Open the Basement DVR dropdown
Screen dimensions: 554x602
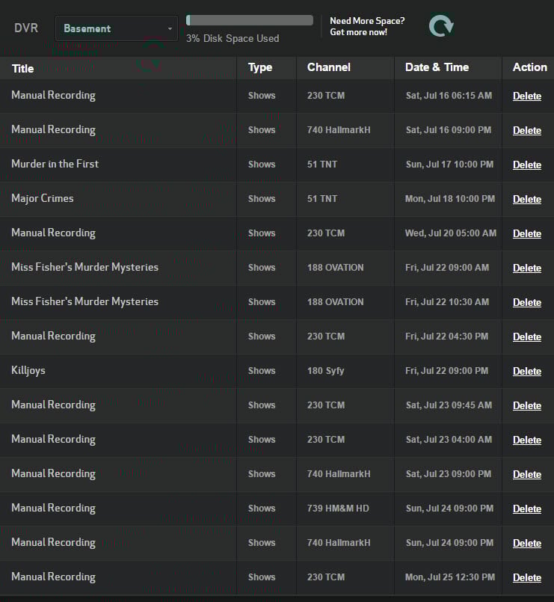pos(116,28)
